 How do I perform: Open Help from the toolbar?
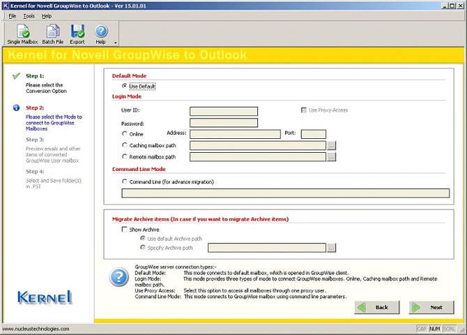[101, 34]
